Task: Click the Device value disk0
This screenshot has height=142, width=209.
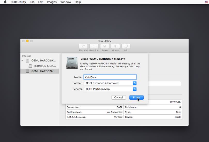Action: 178,117
